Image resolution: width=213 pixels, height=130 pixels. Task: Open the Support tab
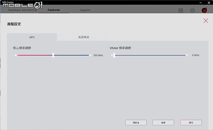pos(85,10)
